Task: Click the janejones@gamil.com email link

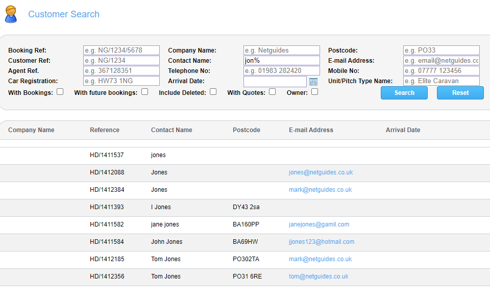Action: point(319,224)
